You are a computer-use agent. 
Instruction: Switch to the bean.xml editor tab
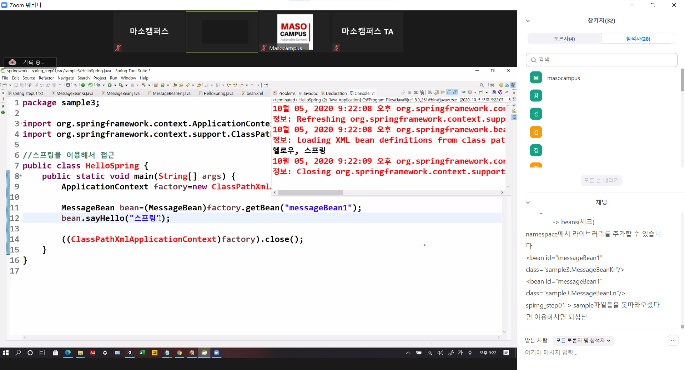coord(254,94)
